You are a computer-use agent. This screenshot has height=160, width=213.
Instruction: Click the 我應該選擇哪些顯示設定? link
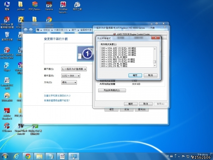pyautogui.click(x=57, y=101)
